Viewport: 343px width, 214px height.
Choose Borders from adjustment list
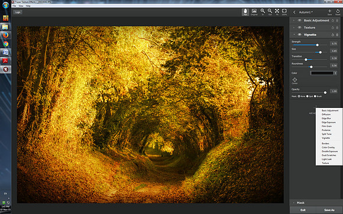(325, 143)
